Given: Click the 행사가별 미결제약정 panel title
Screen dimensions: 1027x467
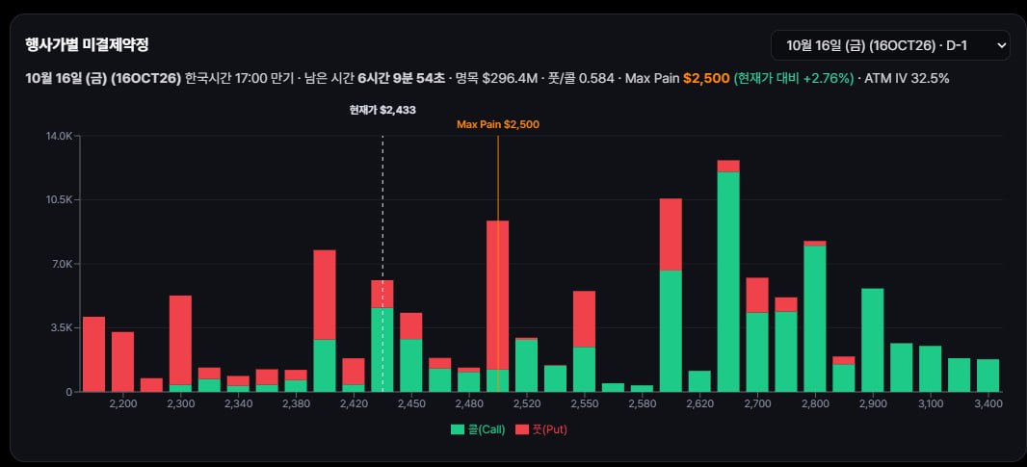Looking at the screenshot, I should click(87, 45).
